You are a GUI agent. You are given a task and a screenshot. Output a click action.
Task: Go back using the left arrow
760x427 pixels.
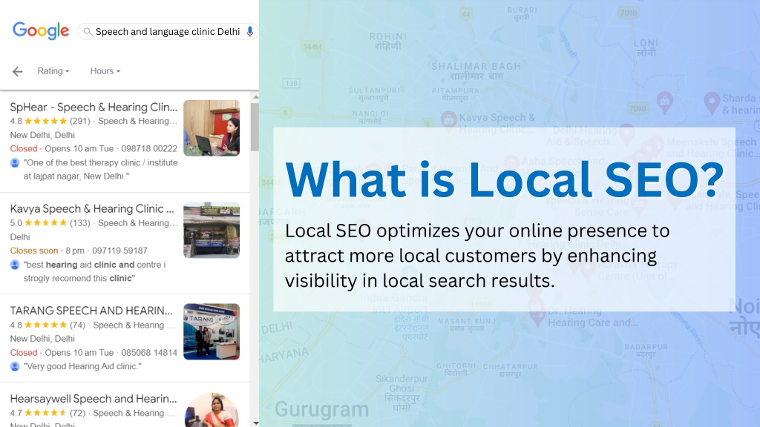(x=18, y=72)
